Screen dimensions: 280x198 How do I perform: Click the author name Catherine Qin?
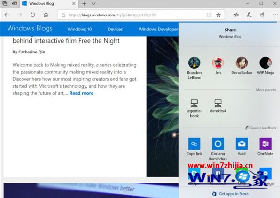(32, 52)
